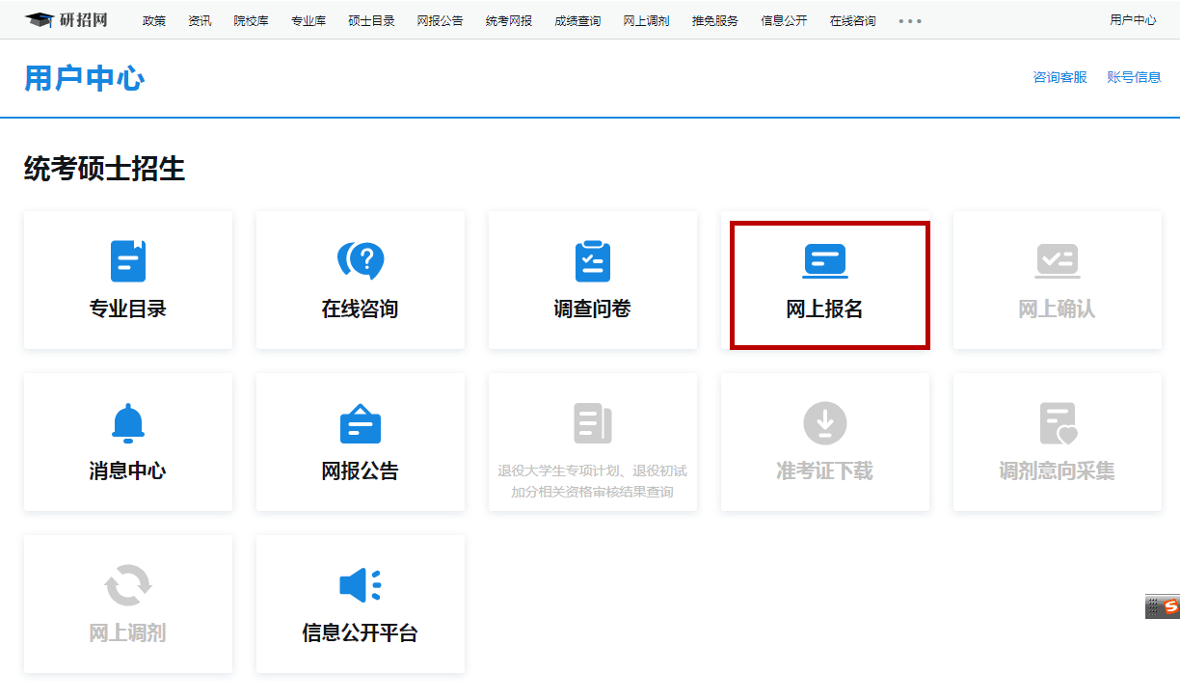Image resolution: width=1180 pixels, height=699 pixels.
Task: Click the 网上调剂 refresh arrows icon
Action: click(128, 585)
